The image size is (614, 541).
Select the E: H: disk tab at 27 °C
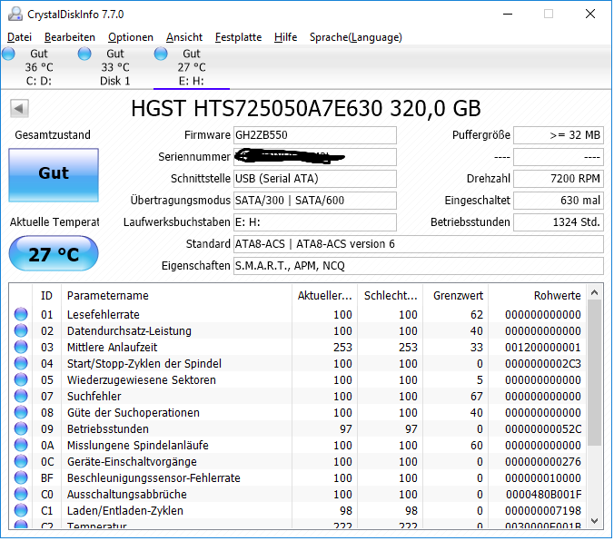(192, 67)
